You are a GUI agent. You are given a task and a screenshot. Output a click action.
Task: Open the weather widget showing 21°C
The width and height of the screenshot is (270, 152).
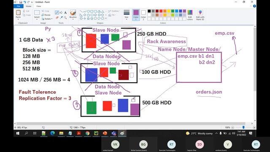[199, 133]
